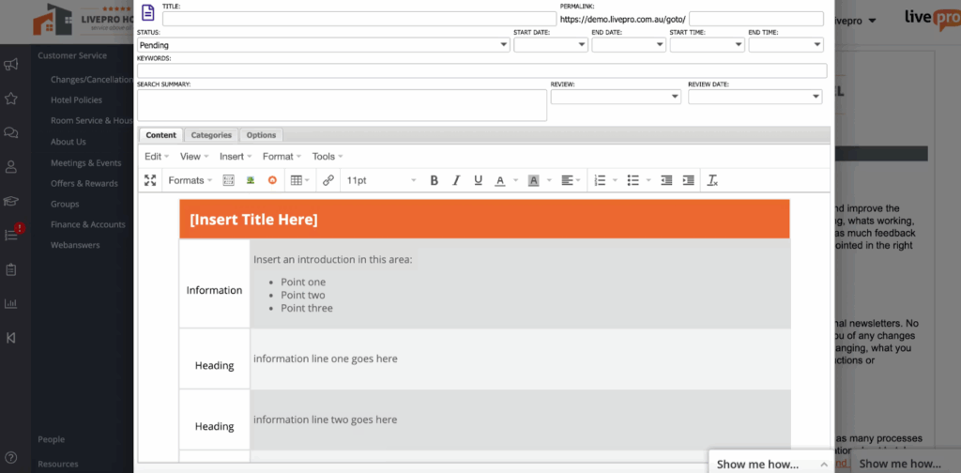Click the Bold formatting icon
The width and height of the screenshot is (961, 473).
click(x=434, y=180)
